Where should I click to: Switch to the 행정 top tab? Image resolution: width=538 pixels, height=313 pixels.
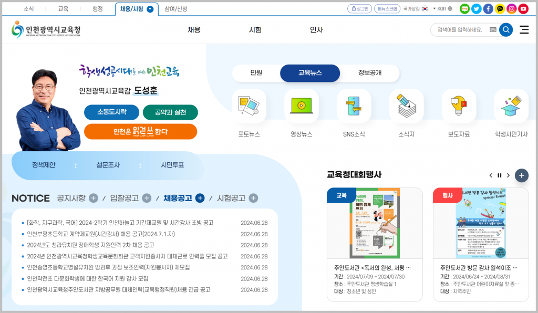click(97, 9)
